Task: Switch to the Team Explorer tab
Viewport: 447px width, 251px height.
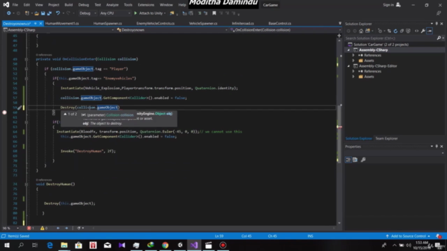Action: tap(386, 139)
